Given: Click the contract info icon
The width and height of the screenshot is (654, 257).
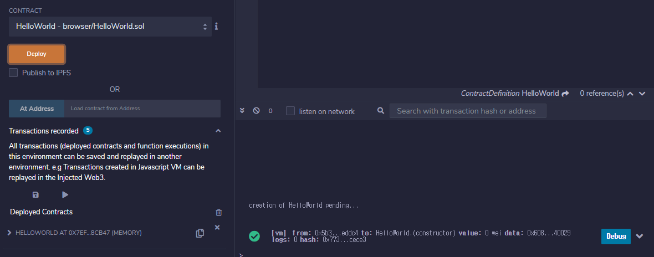Looking at the screenshot, I should 217,26.
